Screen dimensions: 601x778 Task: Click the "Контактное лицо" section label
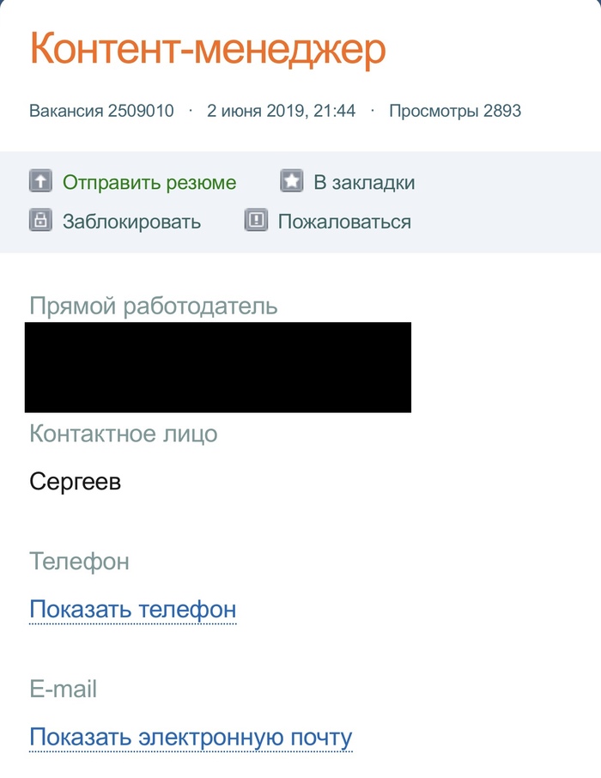124,434
